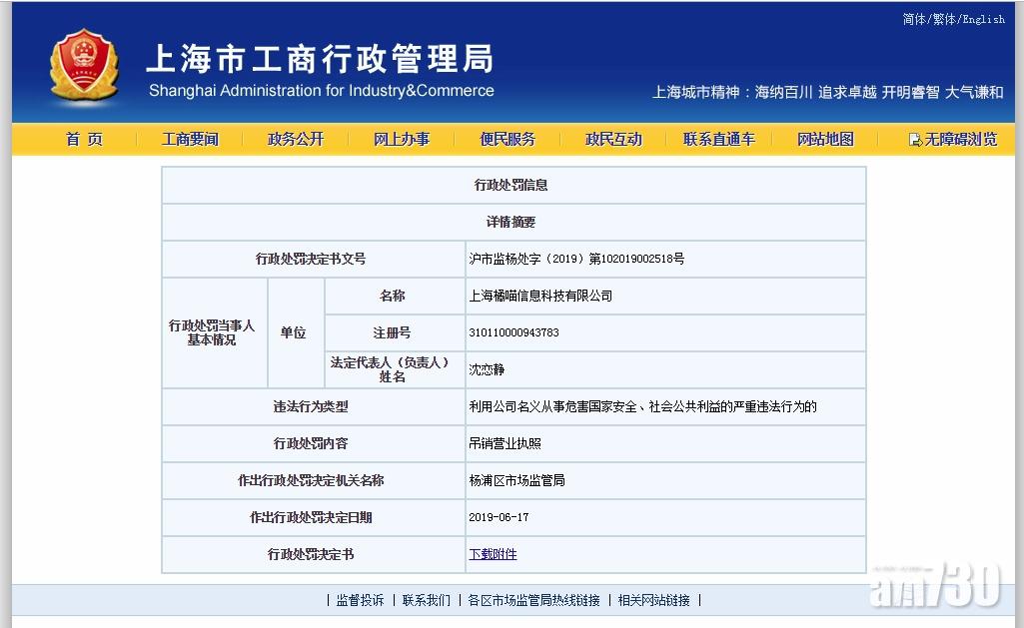The image size is (1024, 628).
Task: Open the 监督投诉 footer link
Action: [360, 600]
